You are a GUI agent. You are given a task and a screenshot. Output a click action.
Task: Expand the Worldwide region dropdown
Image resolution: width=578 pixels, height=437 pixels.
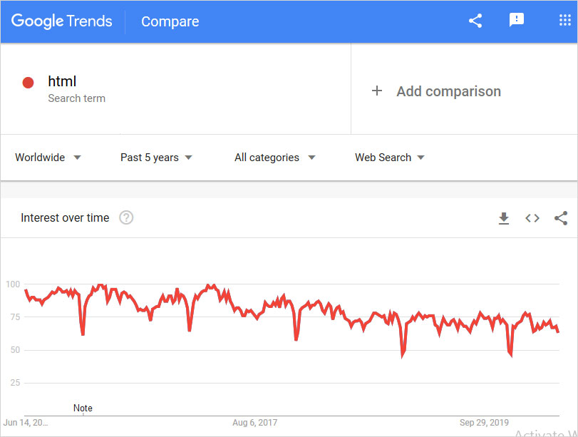tap(48, 158)
